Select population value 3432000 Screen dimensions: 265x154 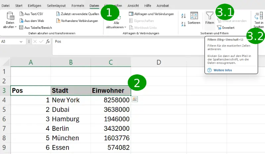111,128
